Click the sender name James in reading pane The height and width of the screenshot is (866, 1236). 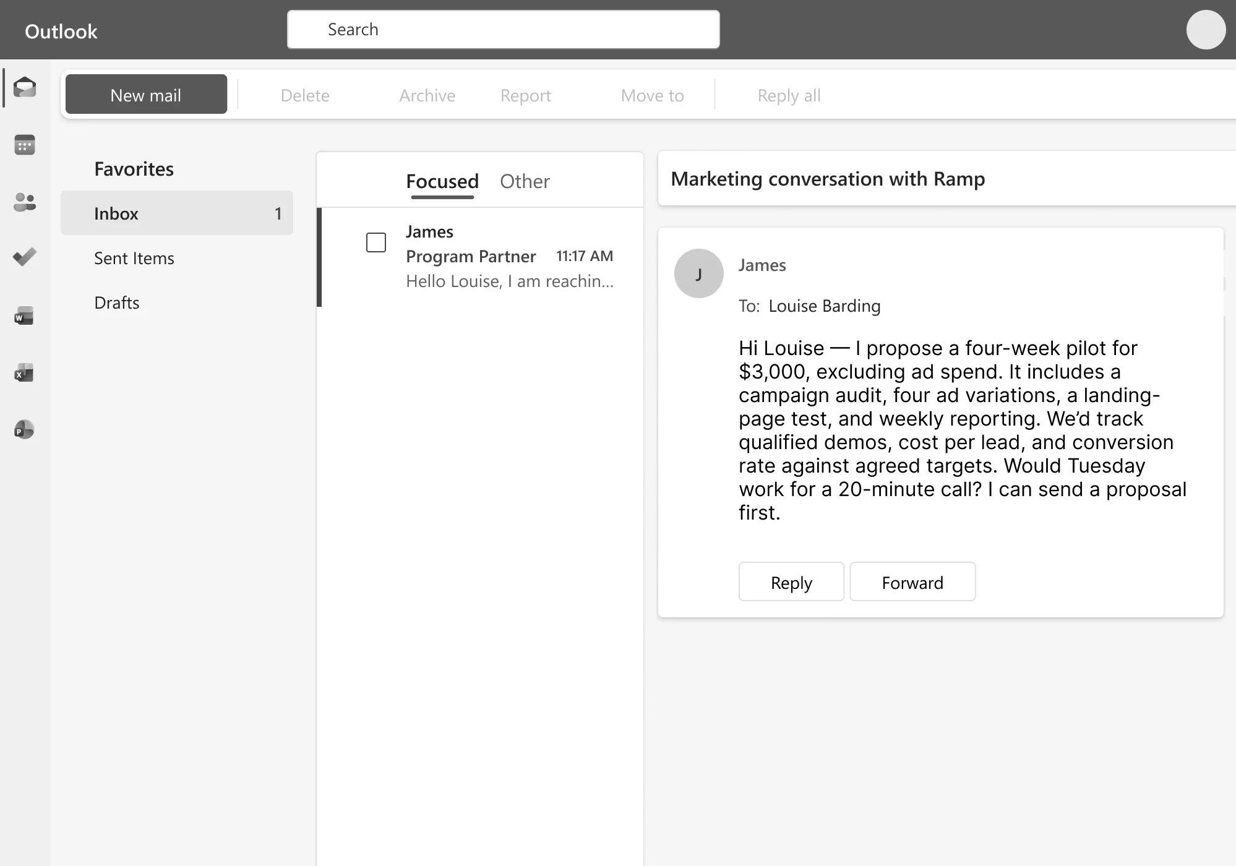[x=762, y=265]
